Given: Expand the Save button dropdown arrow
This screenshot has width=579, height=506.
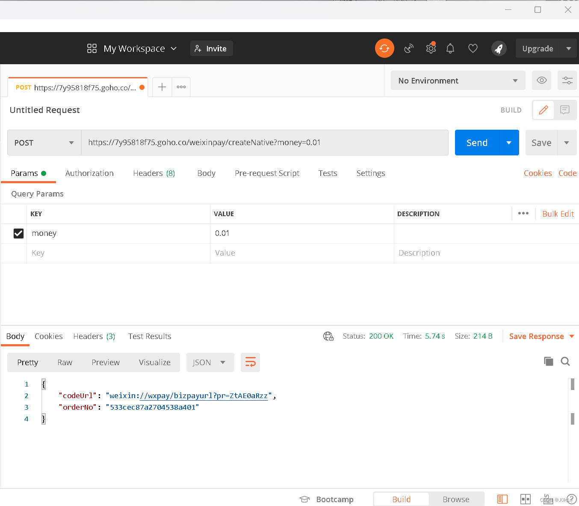Looking at the screenshot, I should [567, 143].
